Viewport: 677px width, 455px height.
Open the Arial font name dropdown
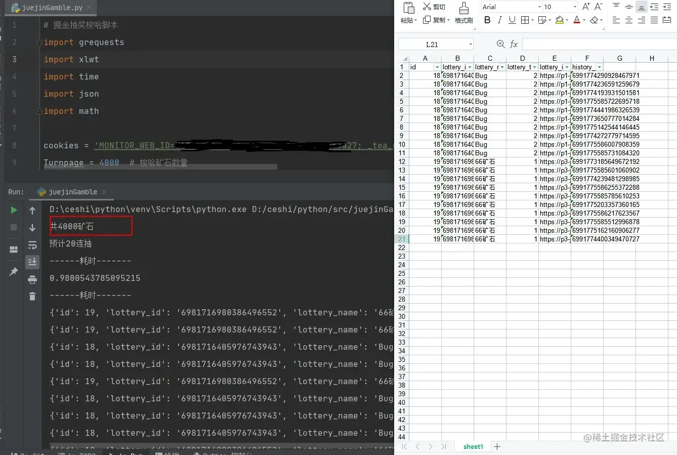pyautogui.click(x=539, y=7)
